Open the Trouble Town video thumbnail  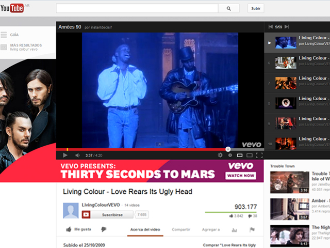point(290,182)
